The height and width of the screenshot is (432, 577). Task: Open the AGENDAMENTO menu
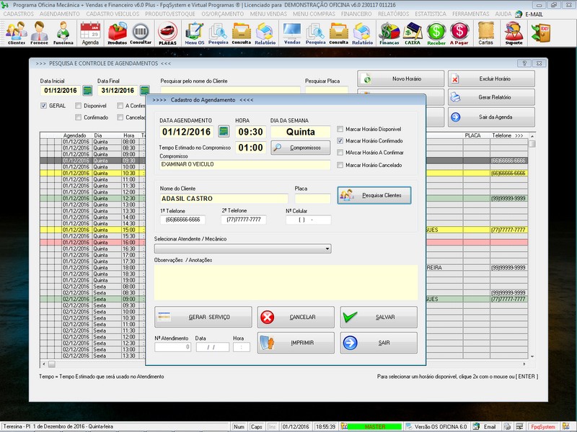(60, 14)
